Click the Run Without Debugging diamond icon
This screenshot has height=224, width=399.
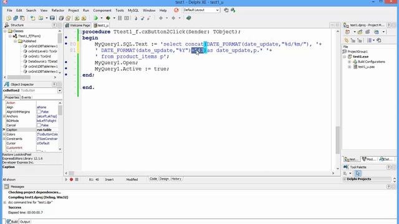[108, 18]
